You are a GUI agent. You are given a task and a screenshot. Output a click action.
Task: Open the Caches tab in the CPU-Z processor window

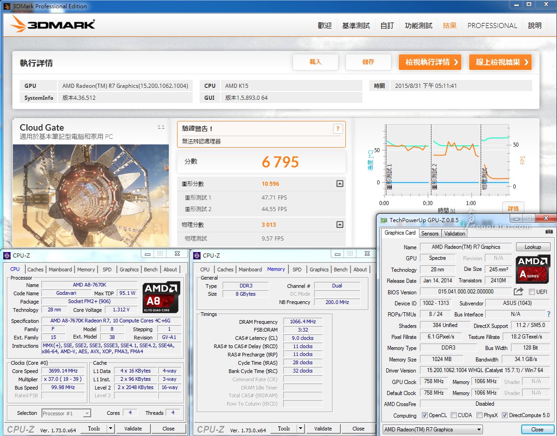coord(35,270)
